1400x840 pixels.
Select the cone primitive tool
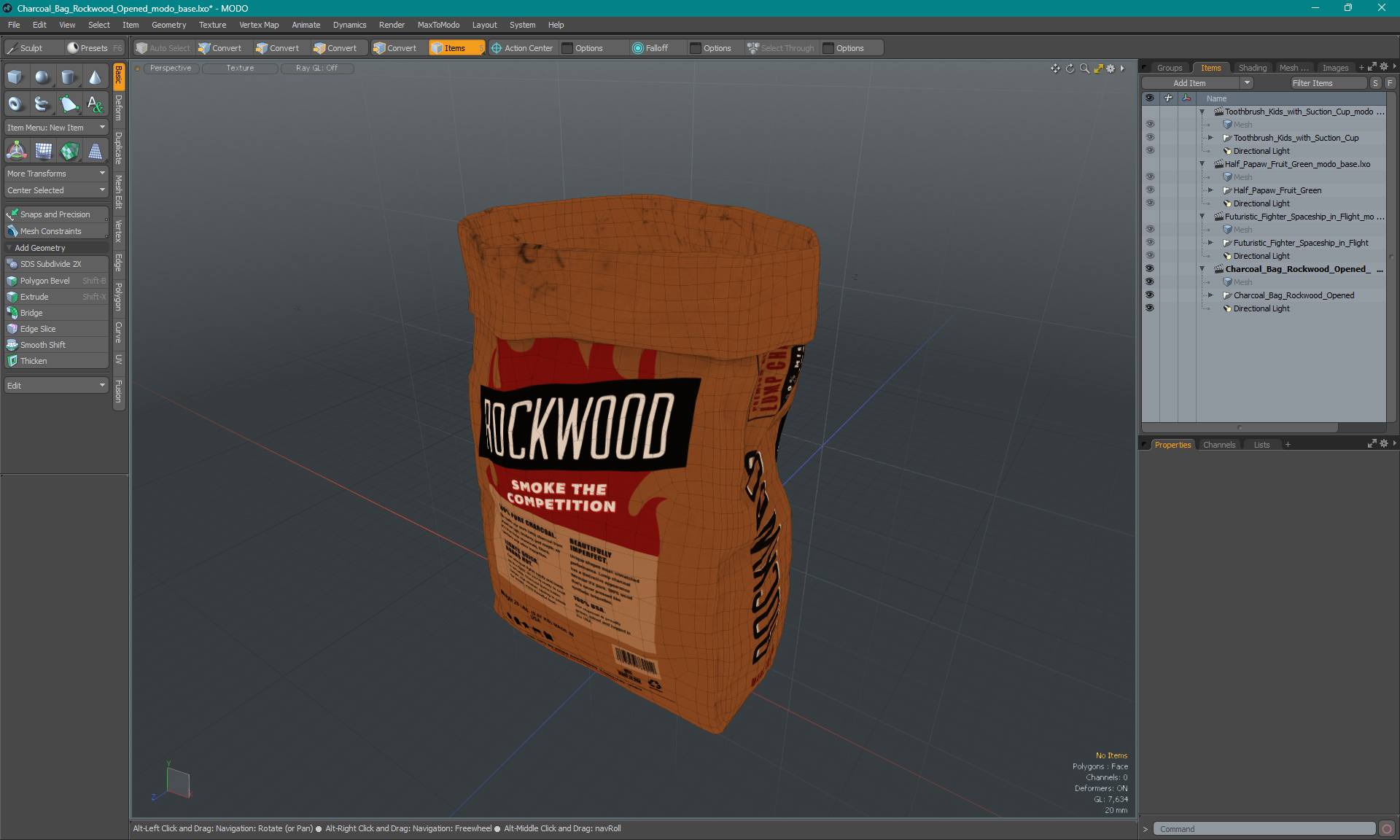pos(95,77)
